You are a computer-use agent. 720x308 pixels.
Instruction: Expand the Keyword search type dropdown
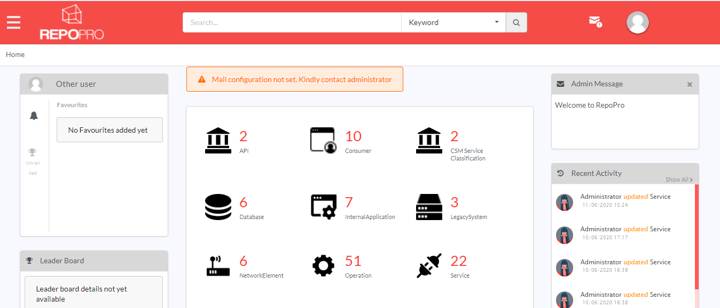pos(453,22)
